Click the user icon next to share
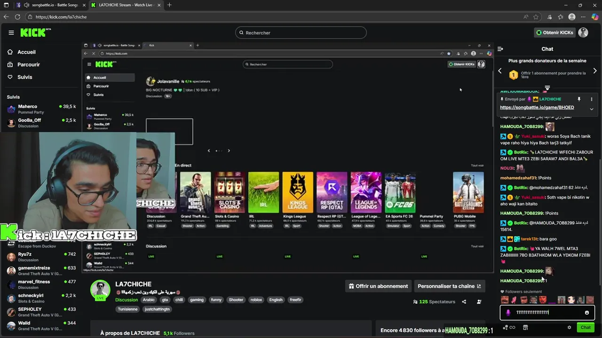602x338 pixels. (479, 302)
